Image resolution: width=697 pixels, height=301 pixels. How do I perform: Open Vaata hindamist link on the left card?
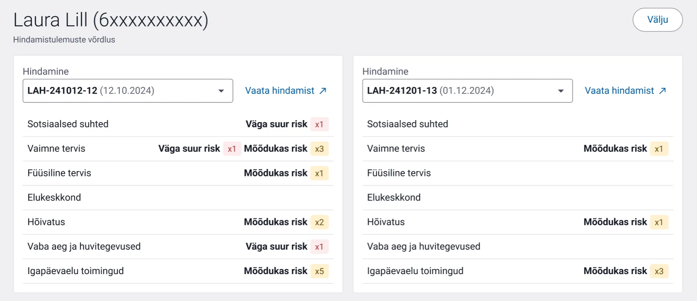pyautogui.click(x=281, y=90)
